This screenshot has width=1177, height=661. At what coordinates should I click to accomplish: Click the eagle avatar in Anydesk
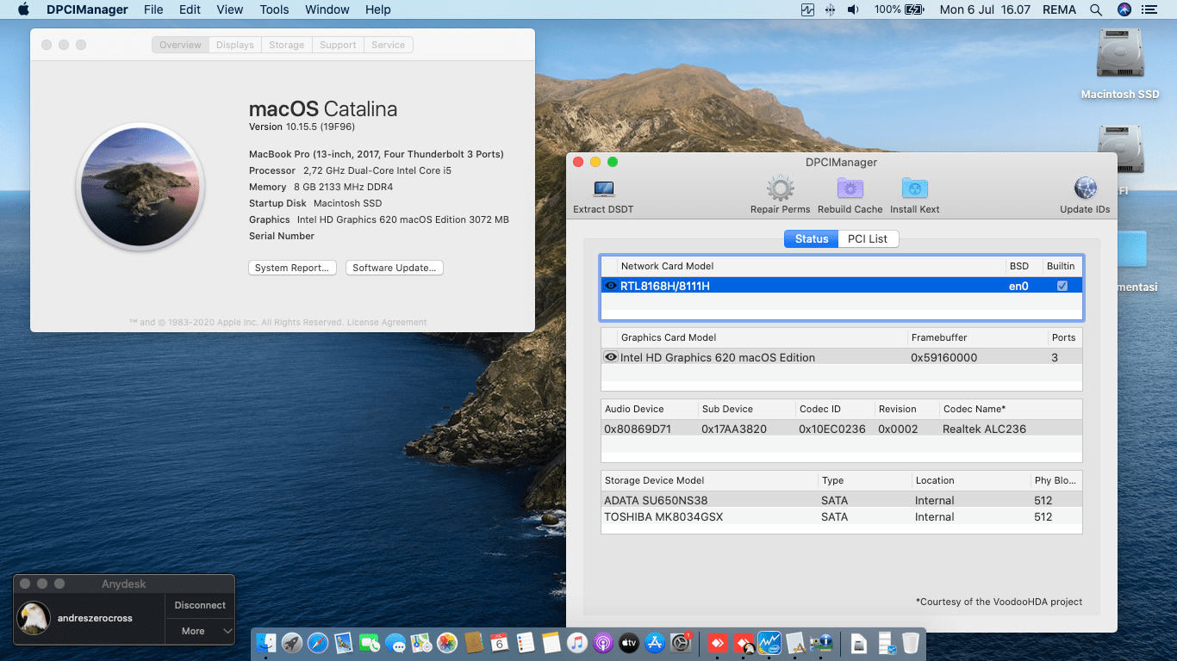pos(34,618)
